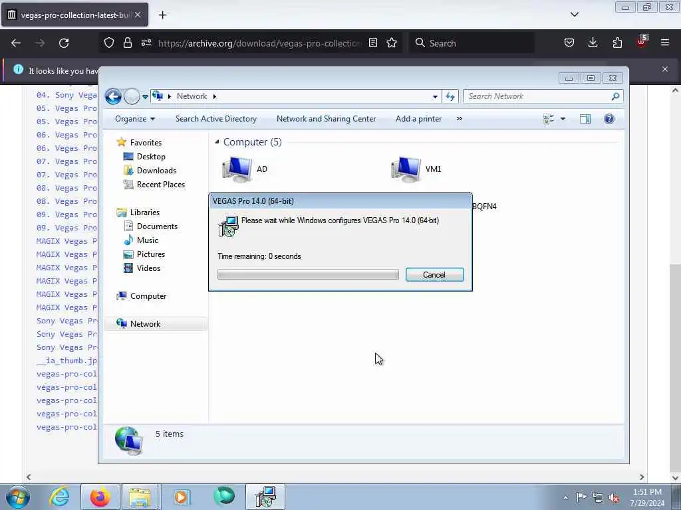
Task: Select Favorites in navigation pane
Action: click(x=140, y=142)
